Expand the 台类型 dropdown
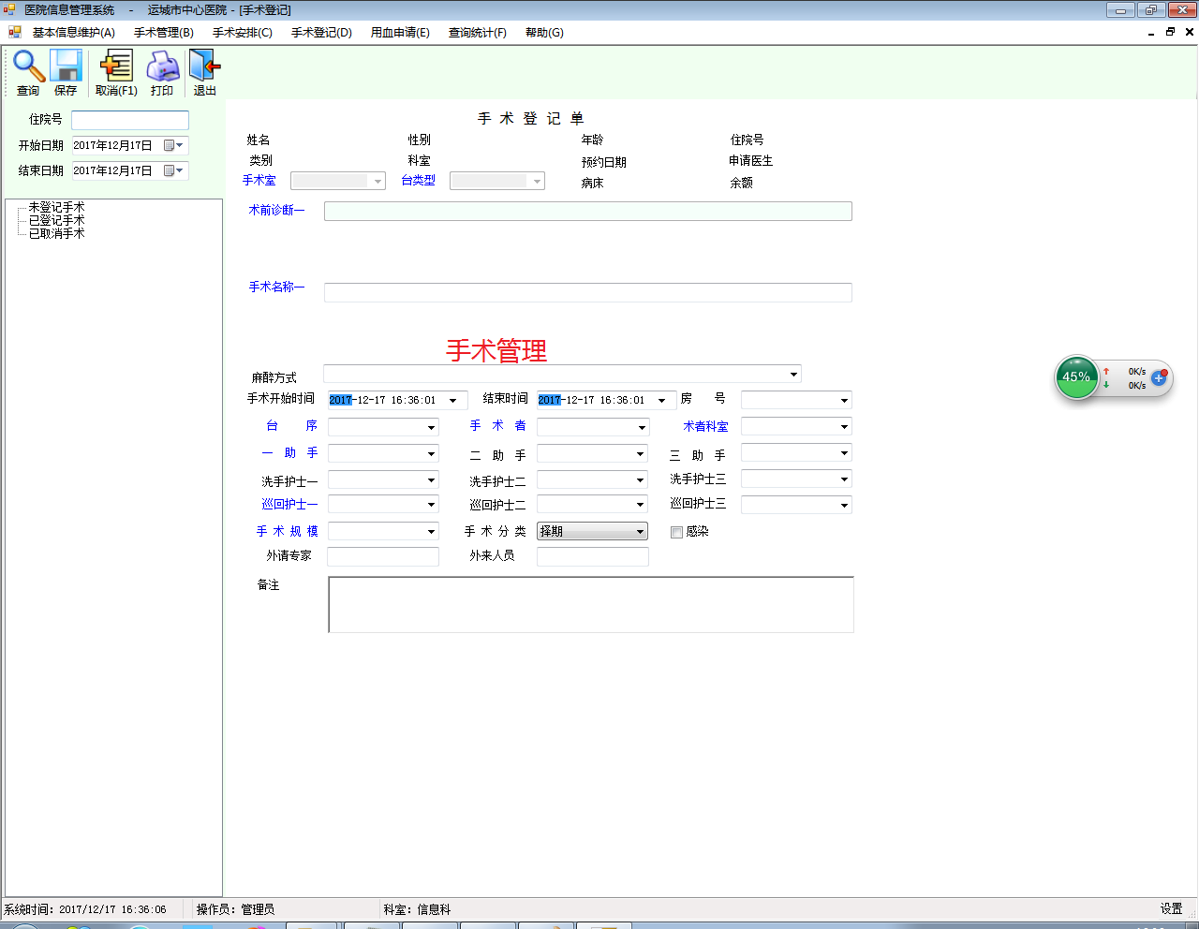 [537, 181]
